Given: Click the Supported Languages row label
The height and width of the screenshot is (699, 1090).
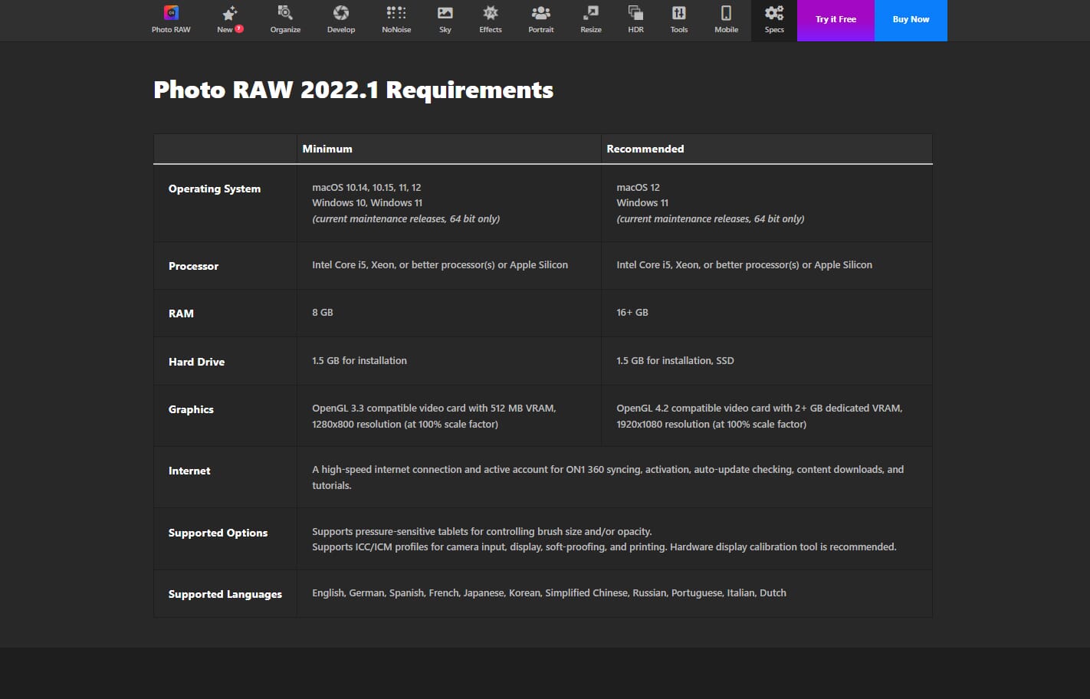Looking at the screenshot, I should pos(225,595).
